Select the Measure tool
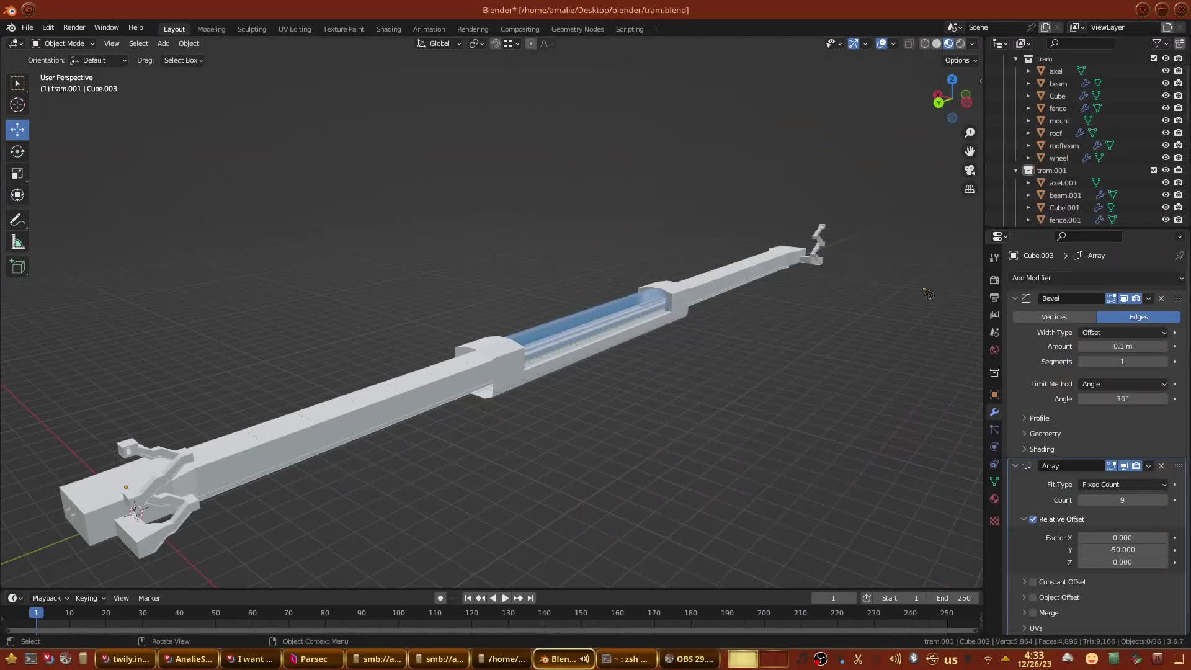1191x670 pixels. pos(17,243)
